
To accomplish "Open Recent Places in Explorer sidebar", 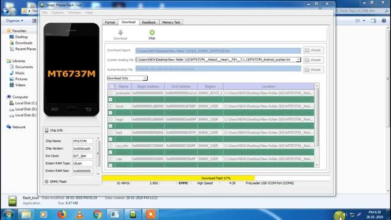I will click(x=26, y=49).
